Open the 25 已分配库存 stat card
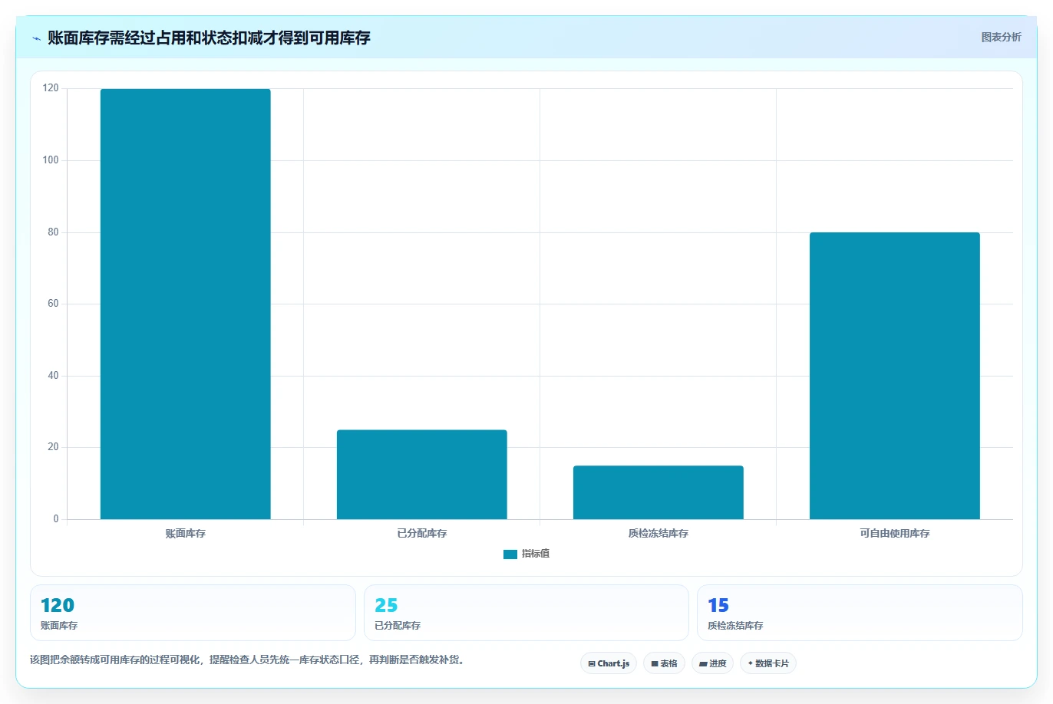The image size is (1053, 704). point(526,613)
